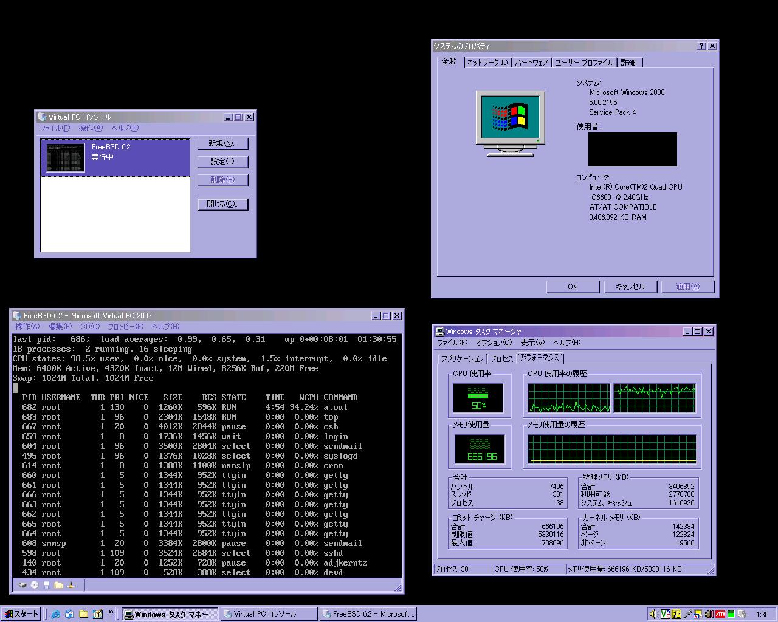Viewport: 778px width, 622px height.
Task: Switch to FreeBSD 6.2 taskbar button
Action: 368,614
